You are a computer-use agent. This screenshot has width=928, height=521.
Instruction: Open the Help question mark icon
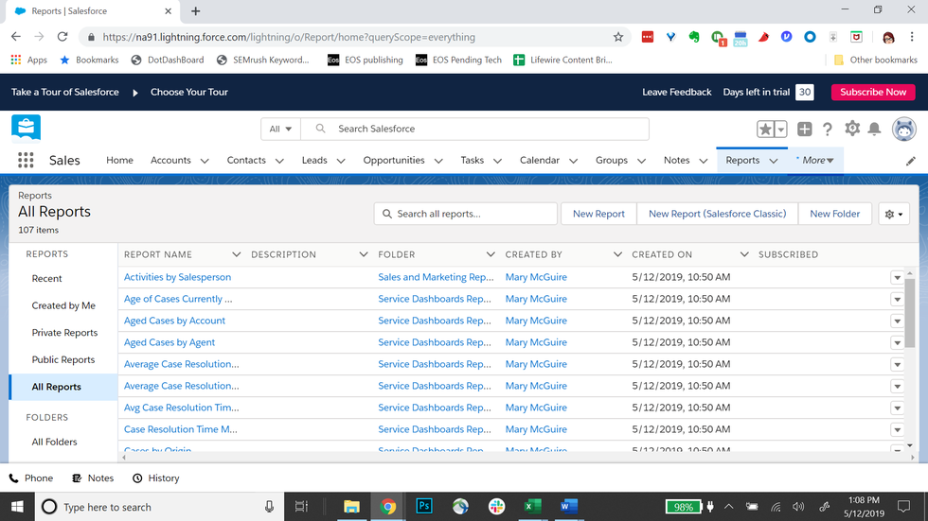click(x=828, y=130)
